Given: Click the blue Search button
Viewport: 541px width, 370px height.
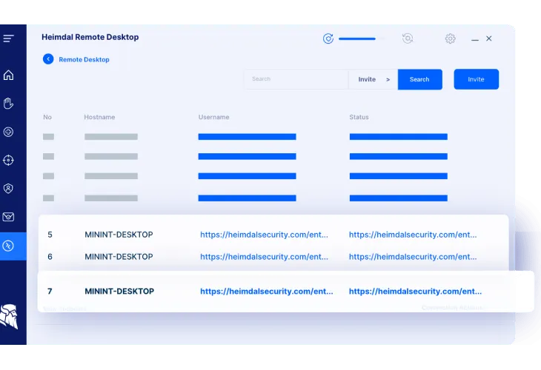Looking at the screenshot, I should [420, 79].
